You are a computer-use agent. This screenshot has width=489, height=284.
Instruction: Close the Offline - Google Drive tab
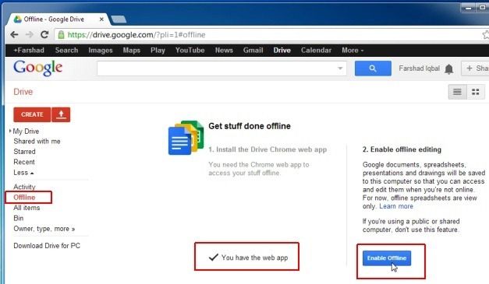tap(101, 19)
